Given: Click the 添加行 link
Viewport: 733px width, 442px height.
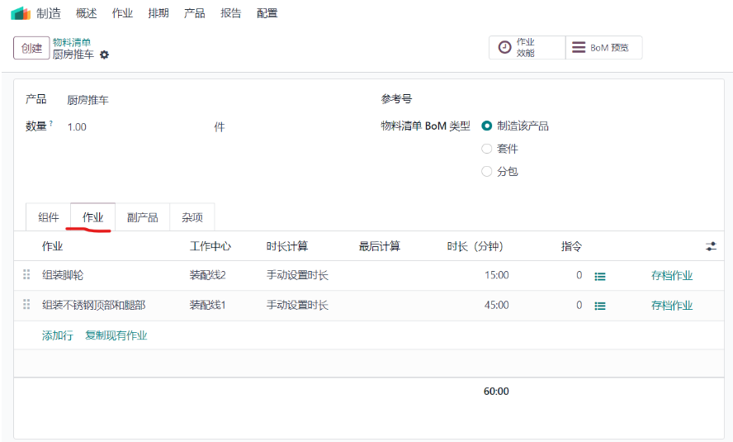Looking at the screenshot, I should tap(58, 335).
